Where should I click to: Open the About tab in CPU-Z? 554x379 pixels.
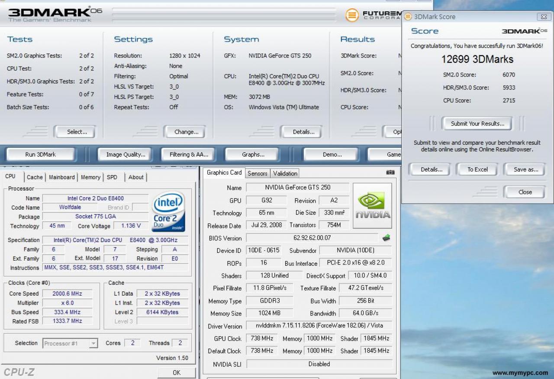(136, 177)
